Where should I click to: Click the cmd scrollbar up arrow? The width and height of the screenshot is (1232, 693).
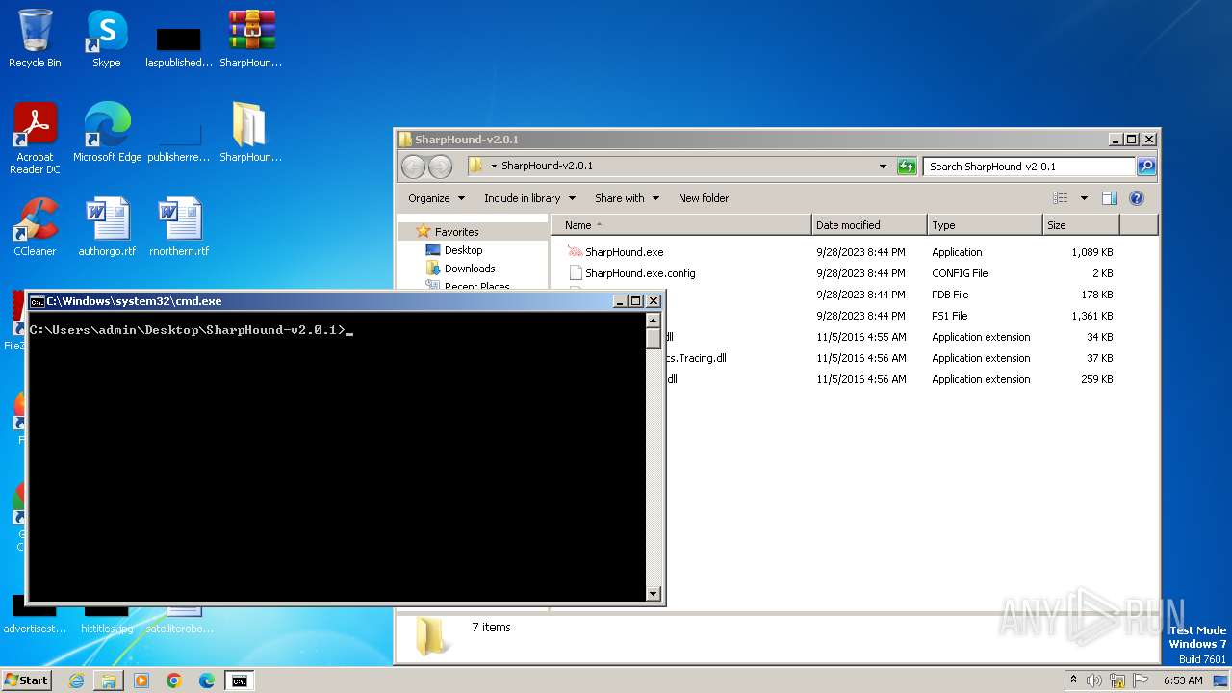(654, 321)
